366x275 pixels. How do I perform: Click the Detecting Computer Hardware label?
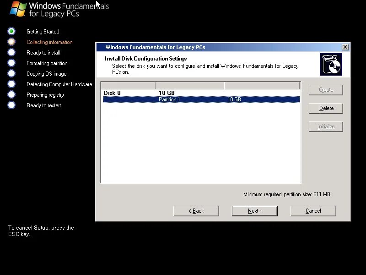coord(59,84)
